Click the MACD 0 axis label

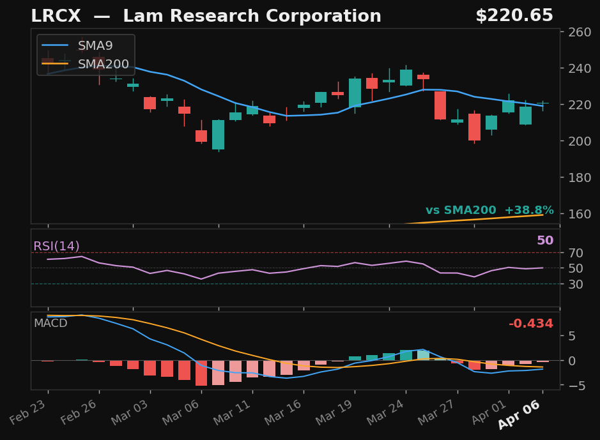pos(572,361)
